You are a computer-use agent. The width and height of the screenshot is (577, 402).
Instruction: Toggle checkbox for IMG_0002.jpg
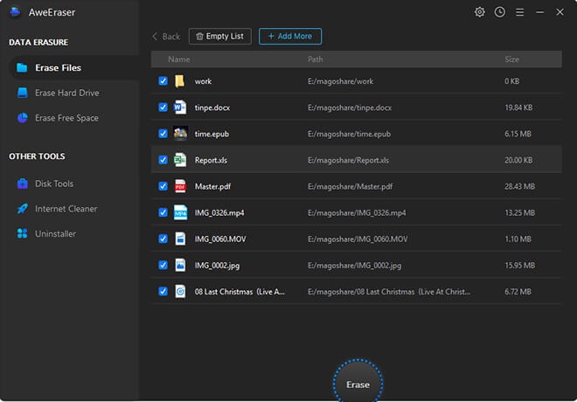tap(163, 265)
